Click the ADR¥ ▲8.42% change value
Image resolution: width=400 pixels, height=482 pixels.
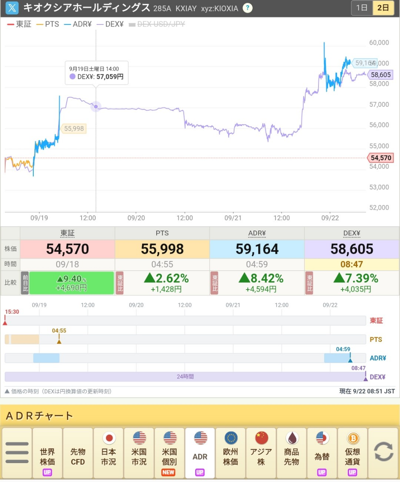261,278
